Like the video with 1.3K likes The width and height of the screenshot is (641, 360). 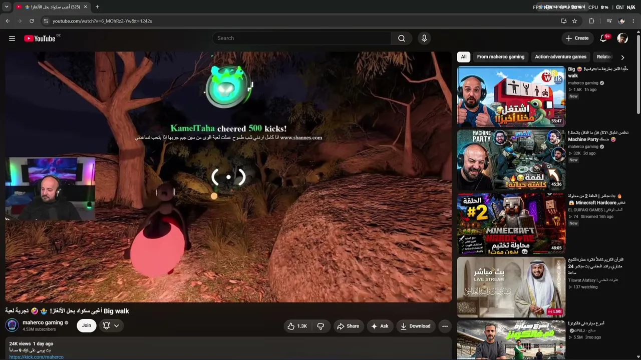click(297, 326)
